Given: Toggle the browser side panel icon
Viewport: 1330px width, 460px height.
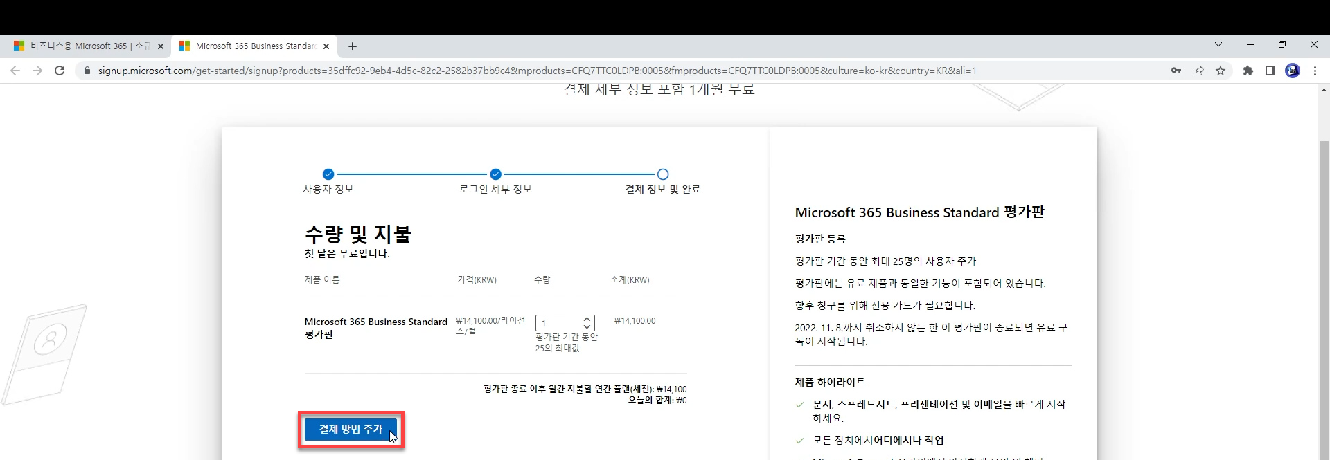Looking at the screenshot, I should pyautogui.click(x=1270, y=71).
